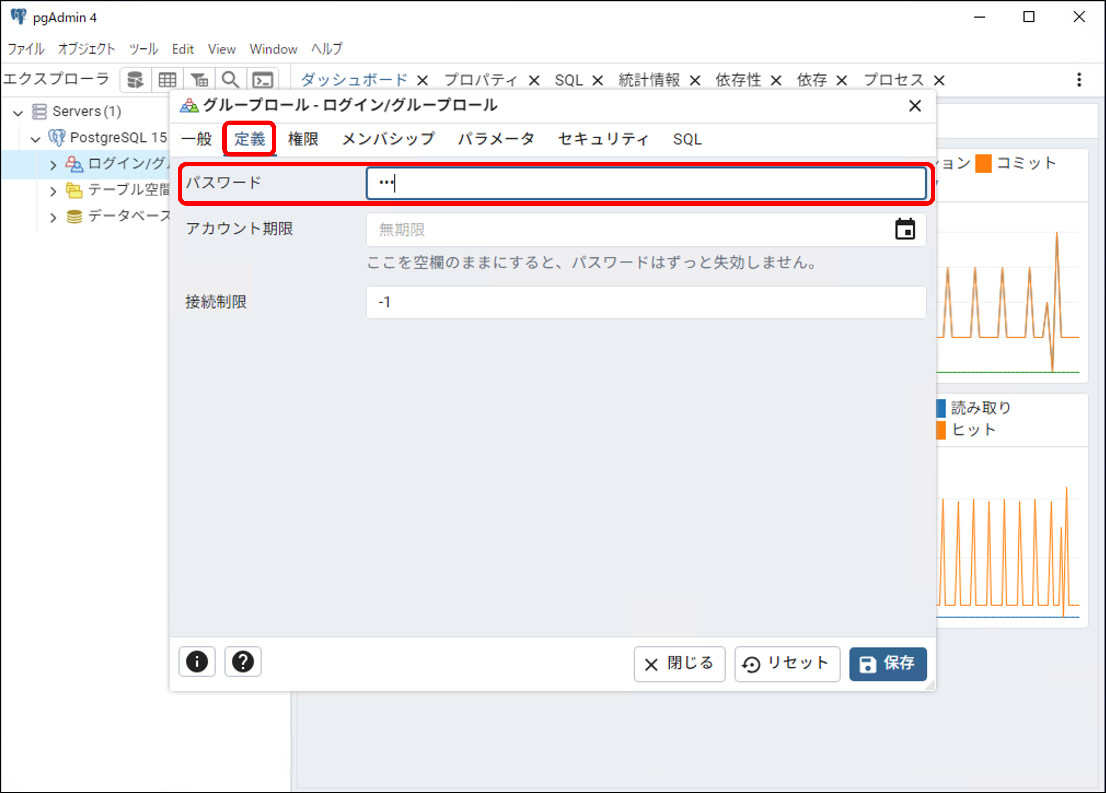This screenshot has width=1106, height=793.
Task: Open panel options three-dot menu
Action: (x=1079, y=80)
